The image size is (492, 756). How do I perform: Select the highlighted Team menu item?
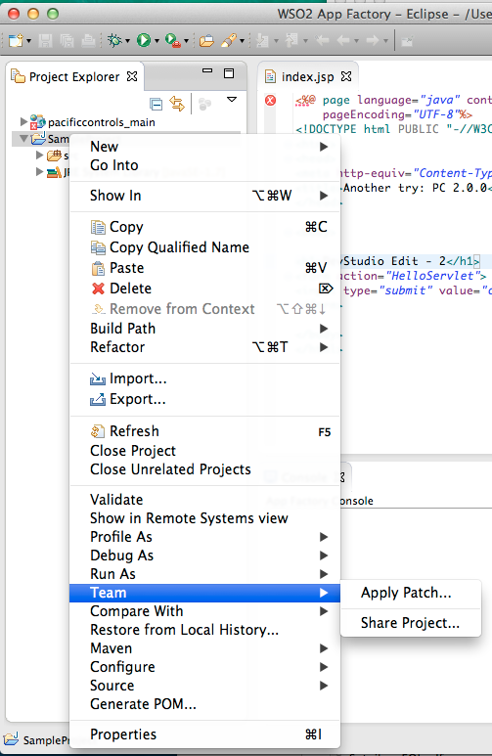point(204,593)
